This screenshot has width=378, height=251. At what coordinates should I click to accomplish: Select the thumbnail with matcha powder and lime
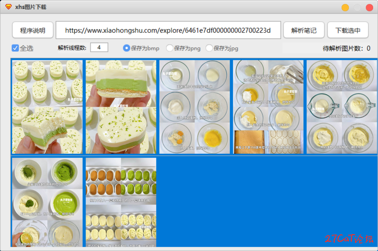tap(47, 202)
